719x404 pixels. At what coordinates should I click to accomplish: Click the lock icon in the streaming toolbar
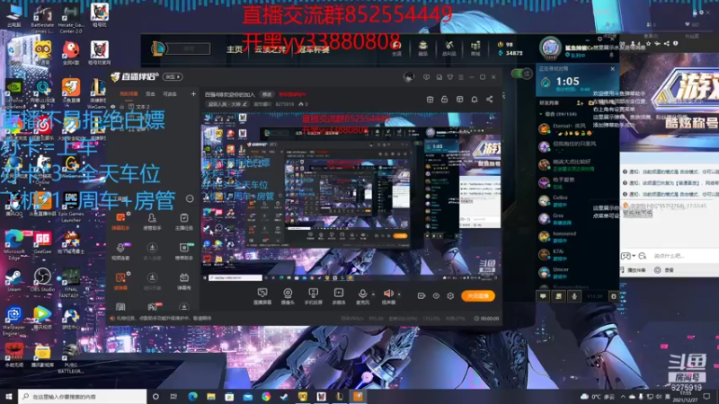pos(444,100)
